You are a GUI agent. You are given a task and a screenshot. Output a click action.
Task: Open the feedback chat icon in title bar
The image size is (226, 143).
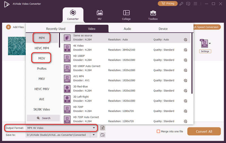[x=188, y=4]
